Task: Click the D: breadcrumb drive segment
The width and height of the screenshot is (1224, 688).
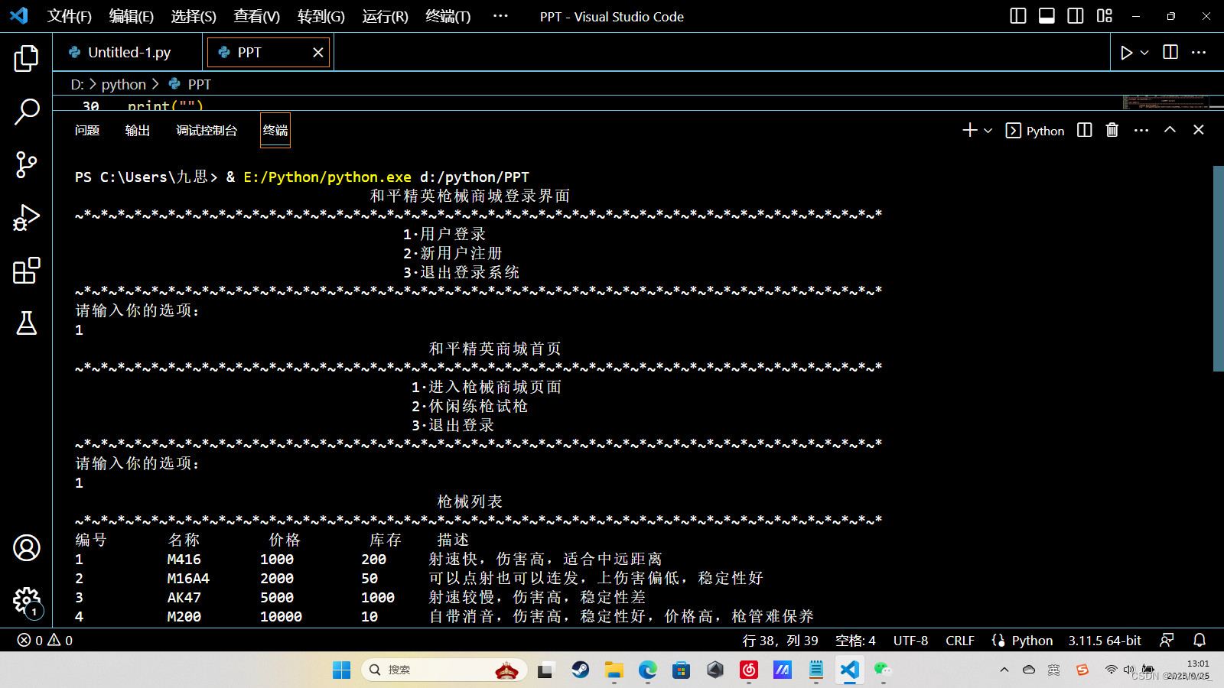Action: tap(77, 84)
